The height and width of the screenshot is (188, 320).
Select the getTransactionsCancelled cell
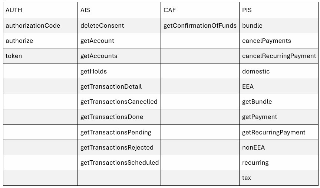119,102
